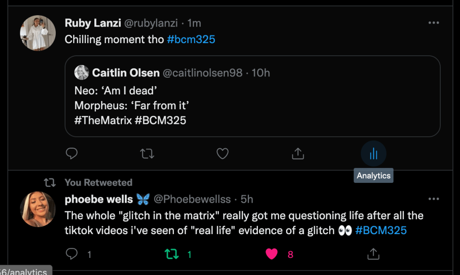Click the Ruby Lanzi display name

[93, 23]
